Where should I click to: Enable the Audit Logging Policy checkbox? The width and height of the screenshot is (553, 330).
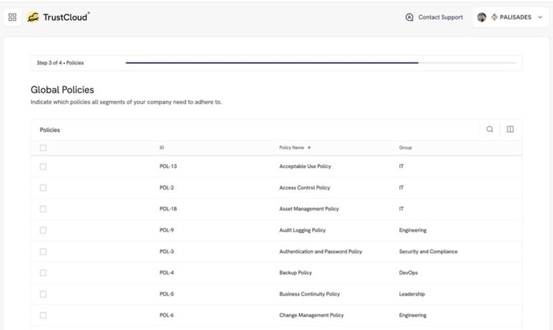tap(43, 230)
